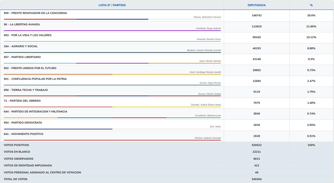Click the % column header

[311, 5]
